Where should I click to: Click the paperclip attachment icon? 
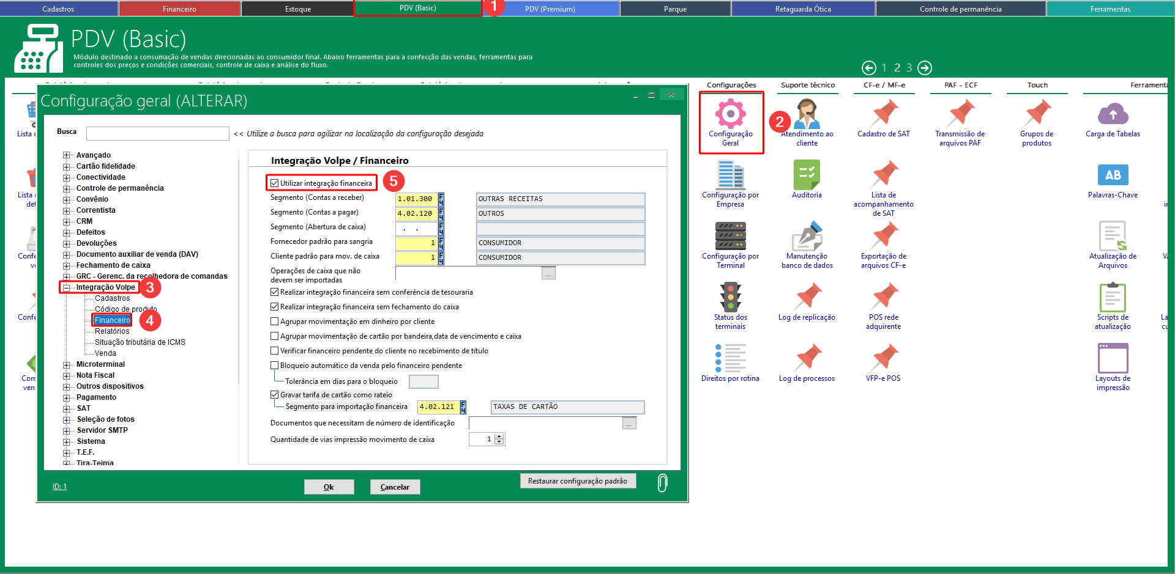coord(662,483)
